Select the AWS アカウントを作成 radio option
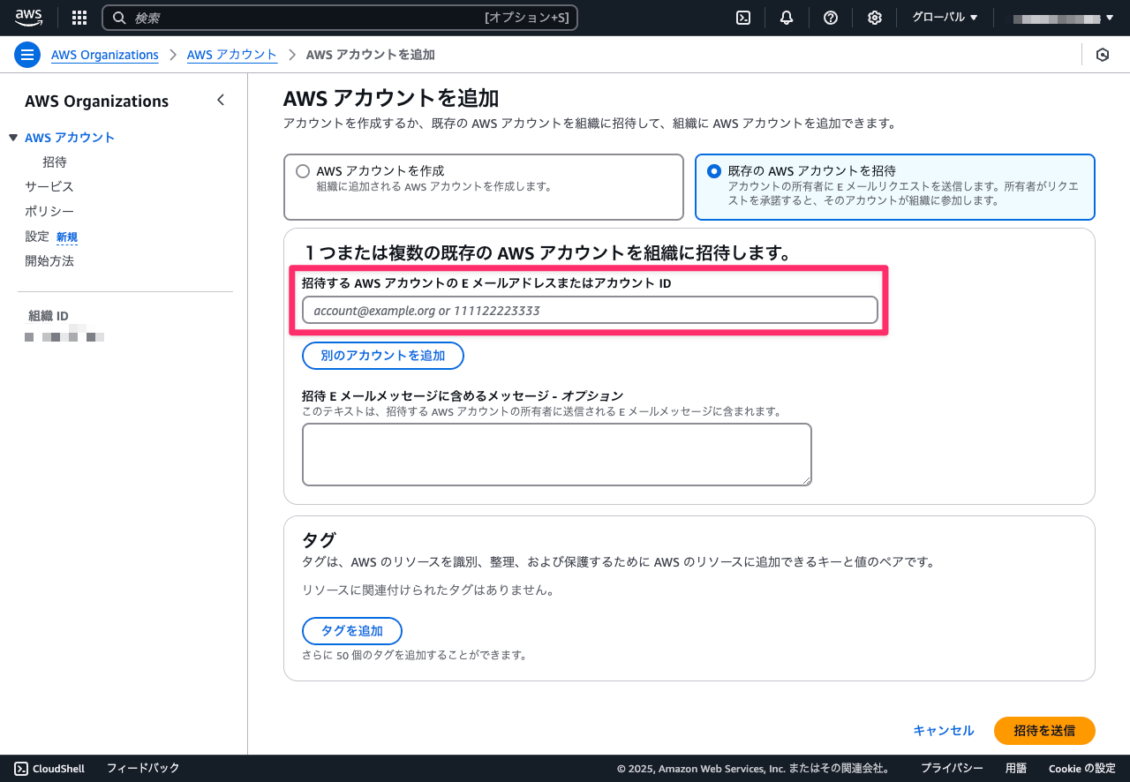 click(x=303, y=171)
